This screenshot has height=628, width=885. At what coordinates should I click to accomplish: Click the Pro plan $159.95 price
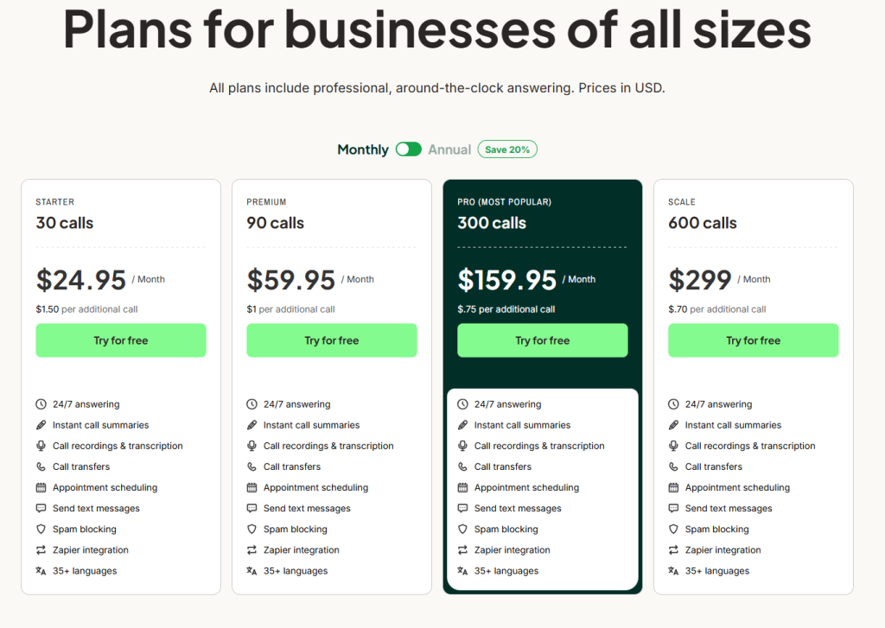[507, 280]
